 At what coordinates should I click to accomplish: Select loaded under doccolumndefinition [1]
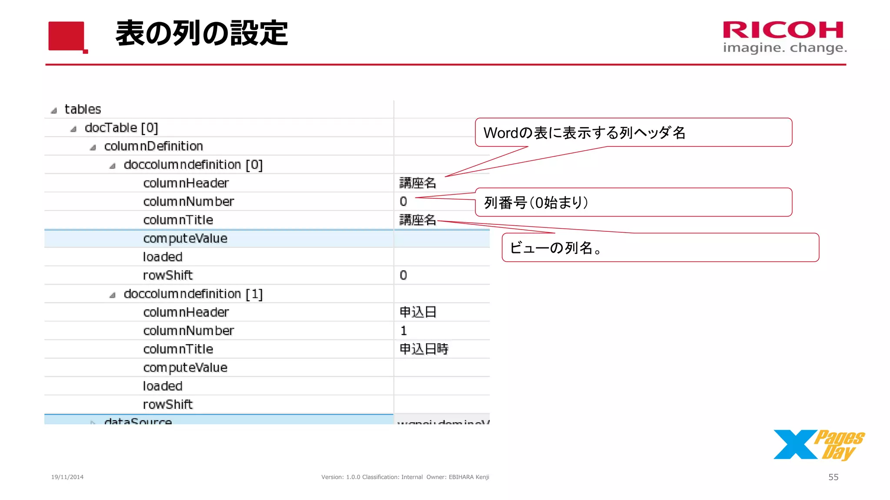163,386
